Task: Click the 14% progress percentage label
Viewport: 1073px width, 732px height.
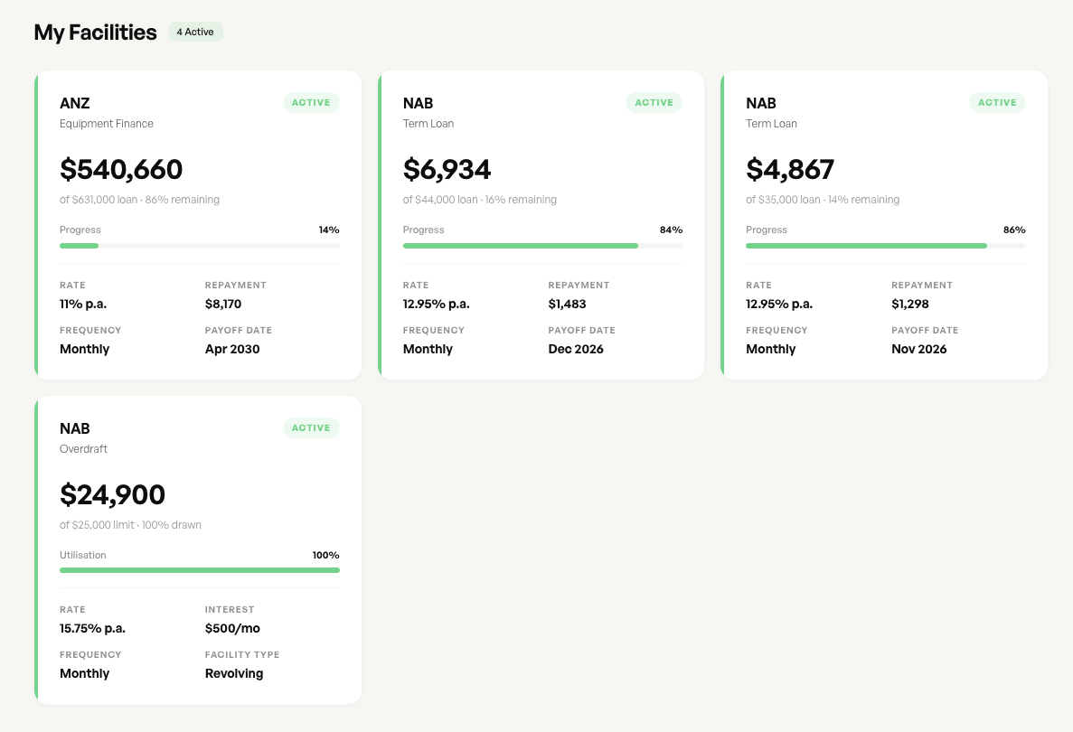Action: pos(329,230)
